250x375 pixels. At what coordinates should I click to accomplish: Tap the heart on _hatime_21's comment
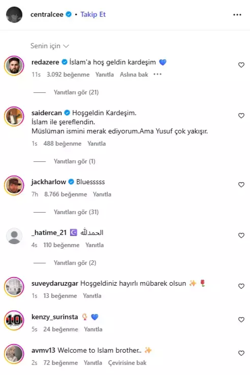(x=241, y=235)
